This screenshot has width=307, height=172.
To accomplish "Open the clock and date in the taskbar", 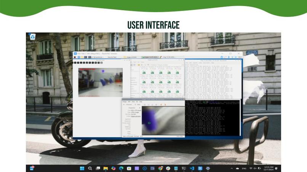I will pos(269,168).
